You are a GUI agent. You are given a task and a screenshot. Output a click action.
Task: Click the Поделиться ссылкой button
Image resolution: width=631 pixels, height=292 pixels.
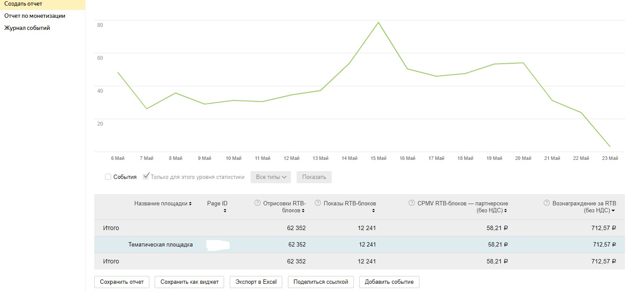[321, 282]
